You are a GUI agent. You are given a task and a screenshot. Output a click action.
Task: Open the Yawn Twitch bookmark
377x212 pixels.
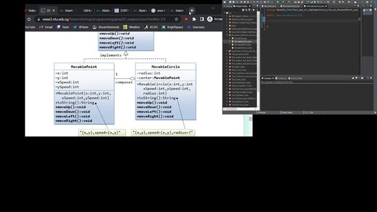(x=63, y=27)
